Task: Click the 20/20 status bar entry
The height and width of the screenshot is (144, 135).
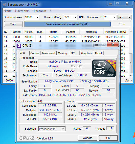Action: pos(9,80)
